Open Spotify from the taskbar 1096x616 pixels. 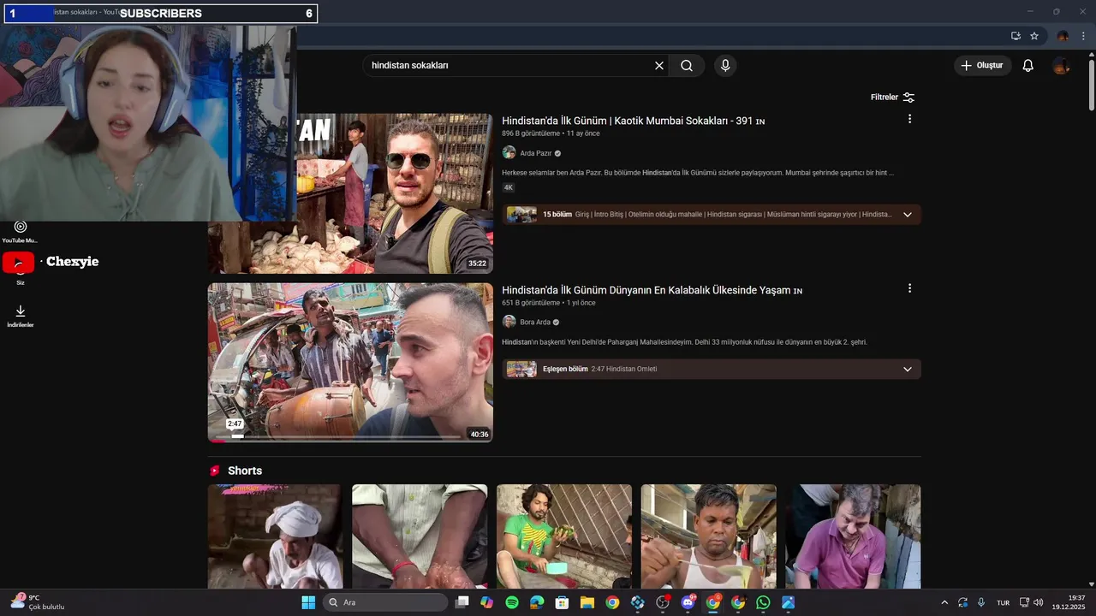click(x=512, y=602)
